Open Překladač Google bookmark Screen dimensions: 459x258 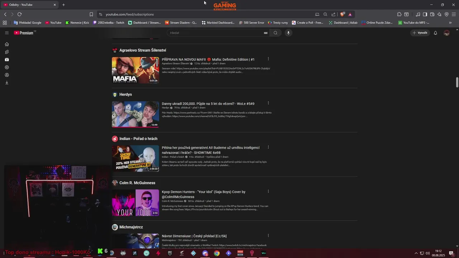(28, 23)
